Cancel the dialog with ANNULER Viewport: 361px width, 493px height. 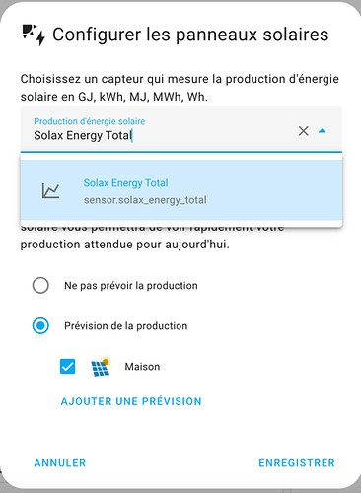[x=60, y=463]
